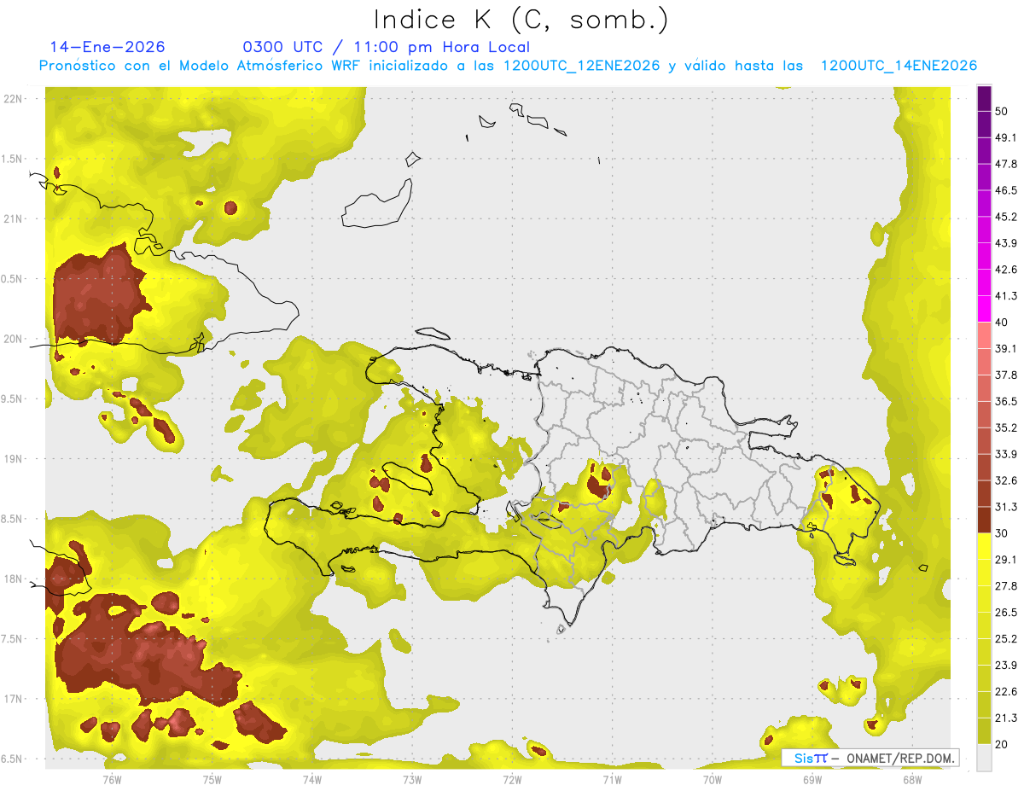Screen dimensions: 1024x791
Task: Click the legend value "21.3"
Action: click(1006, 718)
